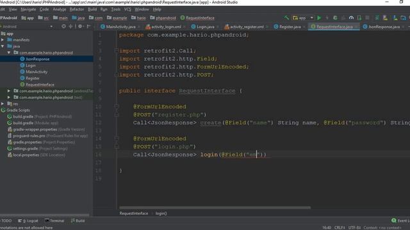410x230 pixels.
Task: Click the apply changes lightning icon
Action: pos(327,18)
